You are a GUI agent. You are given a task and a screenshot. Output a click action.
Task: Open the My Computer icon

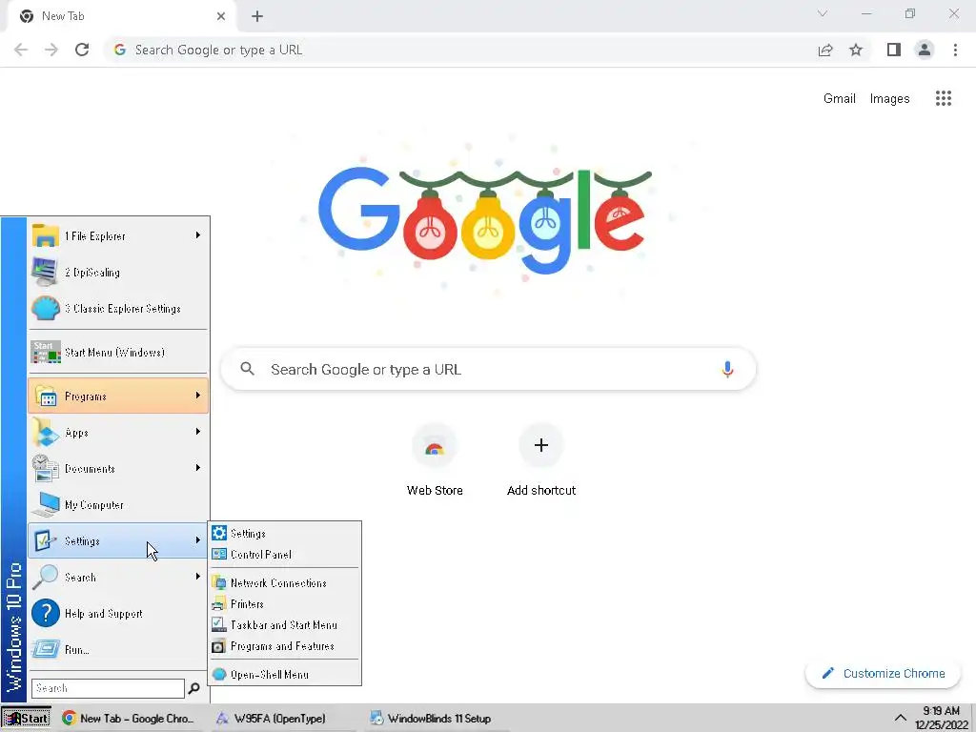[x=46, y=505]
